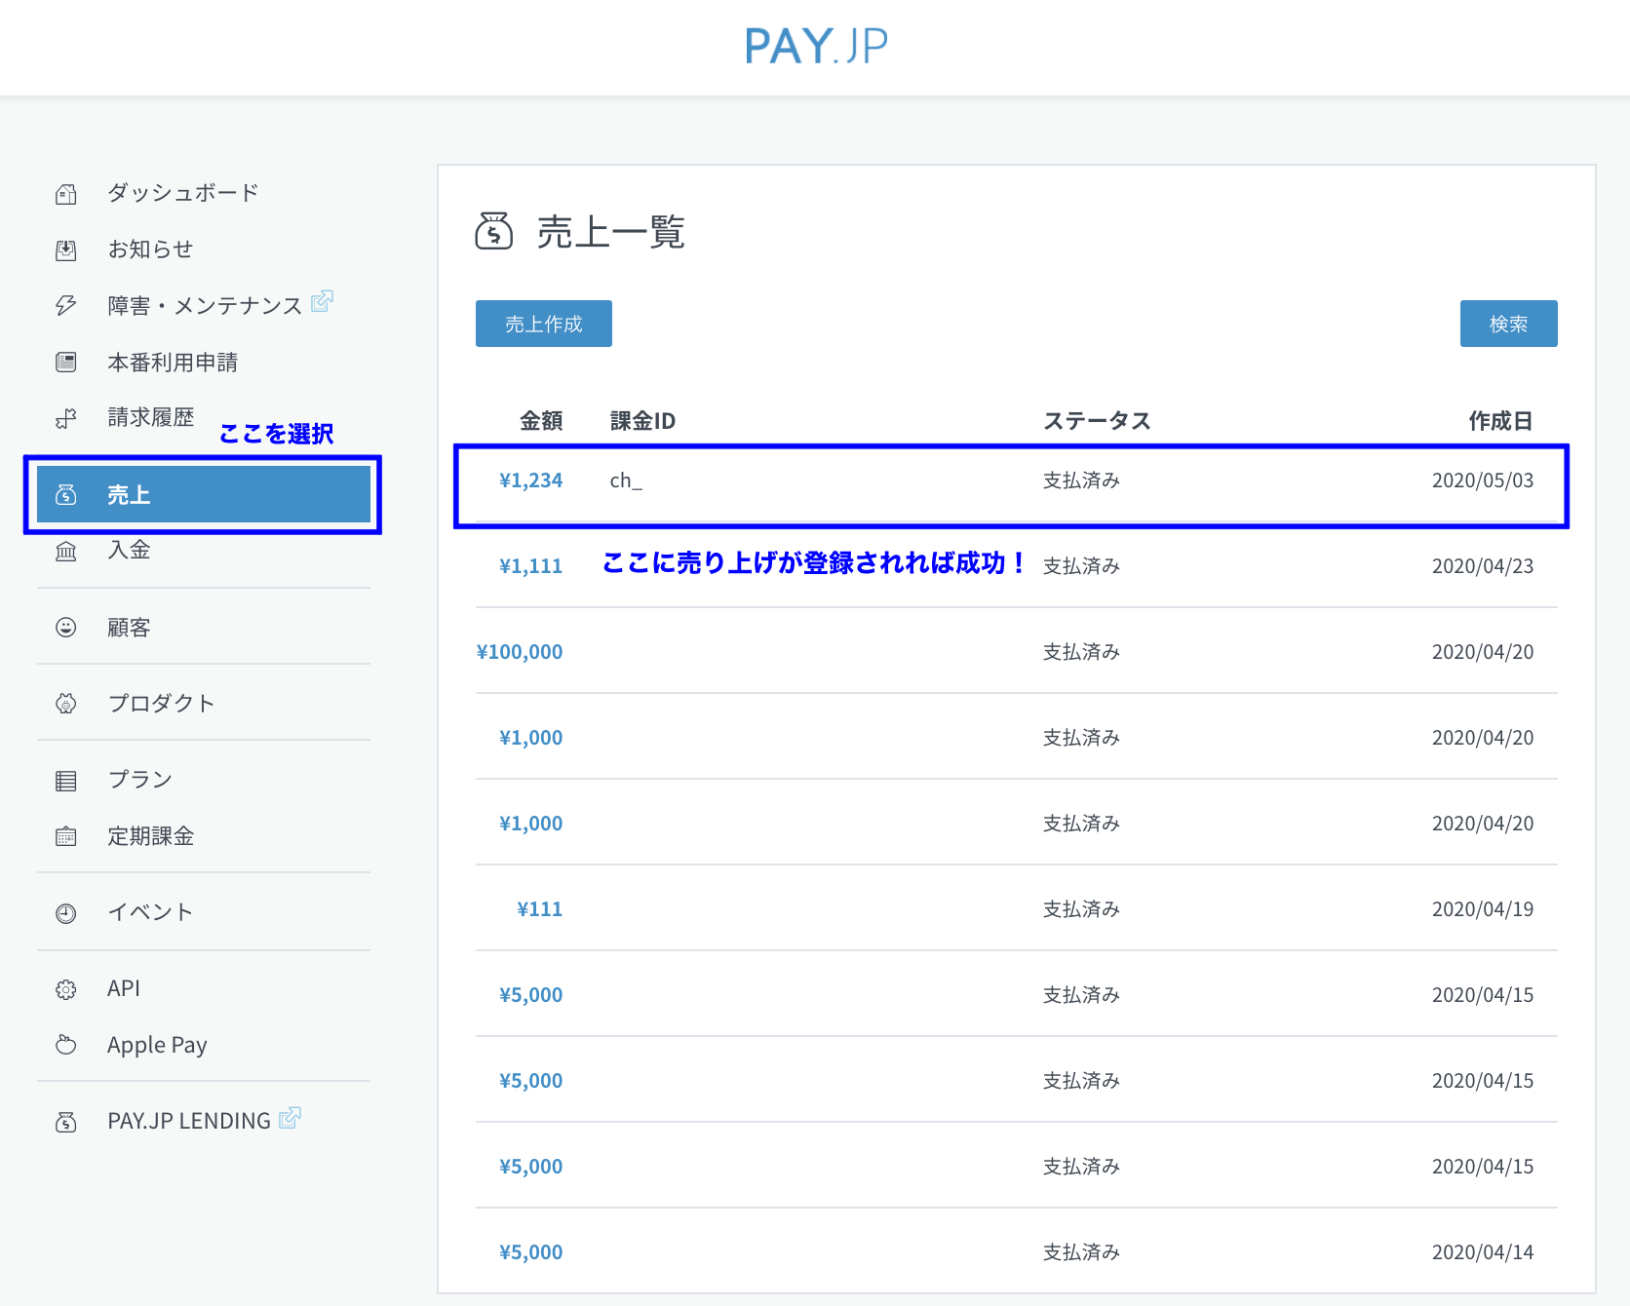Open 障害・メンテナンス external link
The image size is (1630, 1306).
click(205, 306)
